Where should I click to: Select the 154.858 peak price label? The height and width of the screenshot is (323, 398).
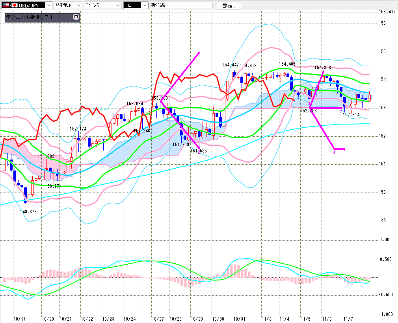pyautogui.click(x=322, y=68)
